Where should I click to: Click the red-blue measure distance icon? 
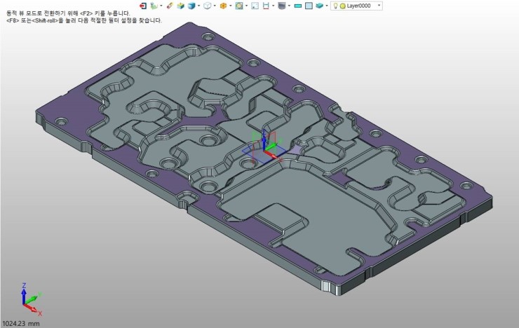pos(266,6)
